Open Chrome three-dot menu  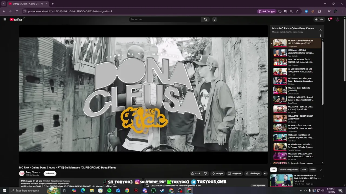point(342,11)
